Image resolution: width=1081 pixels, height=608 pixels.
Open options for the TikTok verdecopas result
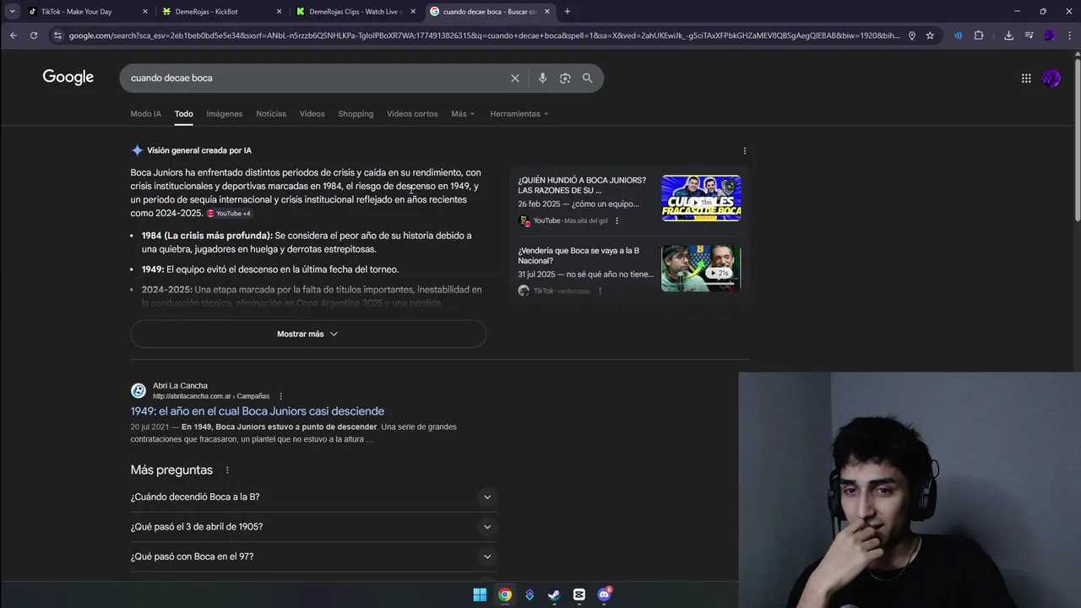pyautogui.click(x=600, y=290)
